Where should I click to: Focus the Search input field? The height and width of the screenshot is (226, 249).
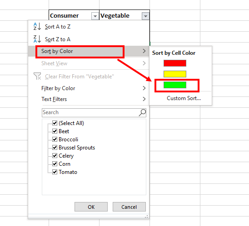90,112
